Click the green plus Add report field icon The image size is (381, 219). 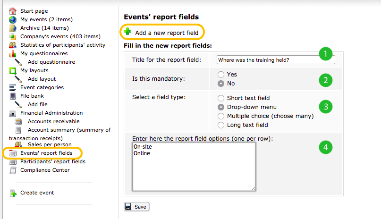tap(127, 32)
